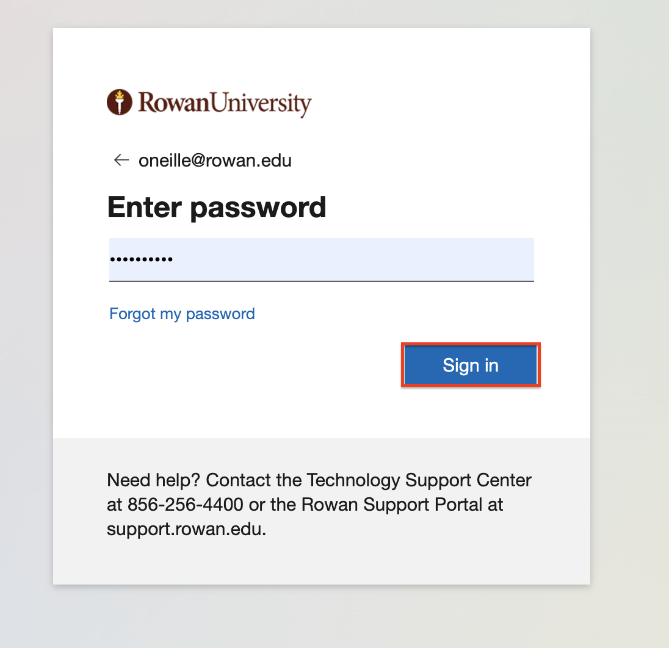Click the empty right part of password field
This screenshot has width=669, height=648.
coord(354,259)
